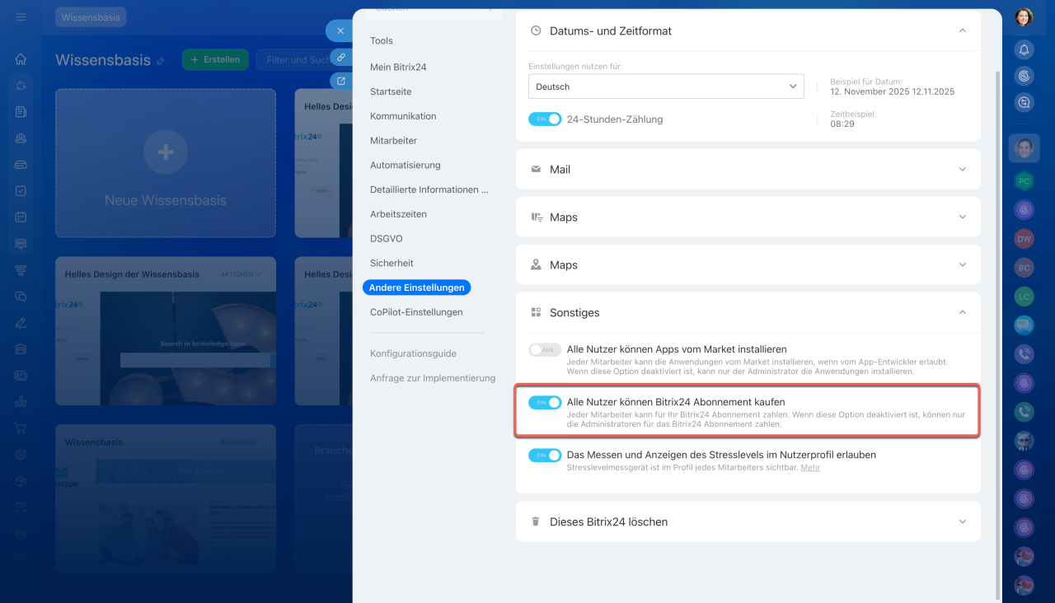Viewport: 1055px width, 603px height.
Task: Expand Dieses Bitrix24 löschen section
Action: click(x=748, y=521)
